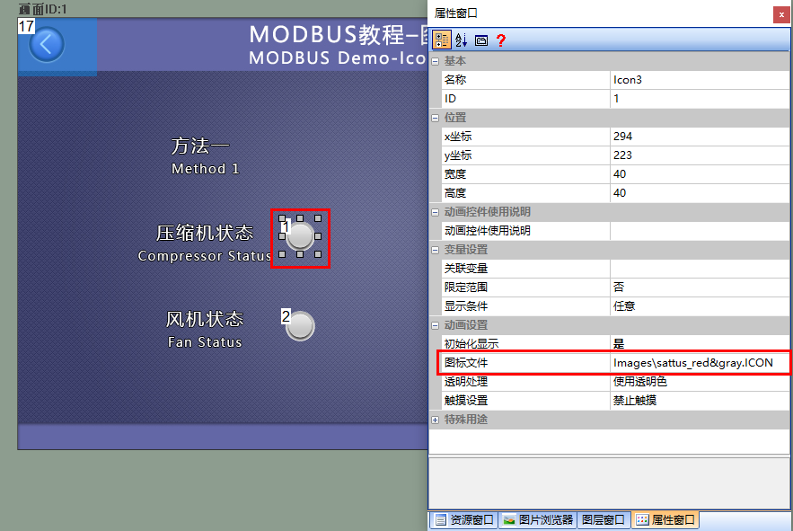Viewport: 793px width, 531px height.
Task: Switch to the 图层窗口 tab
Action: (604, 520)
